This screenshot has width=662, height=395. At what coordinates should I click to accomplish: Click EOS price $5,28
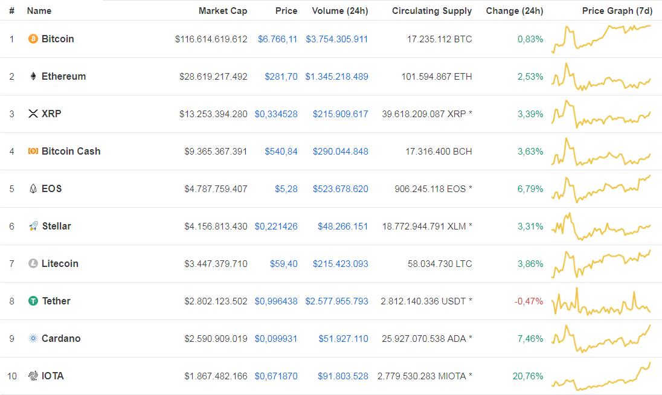point(286,189)
